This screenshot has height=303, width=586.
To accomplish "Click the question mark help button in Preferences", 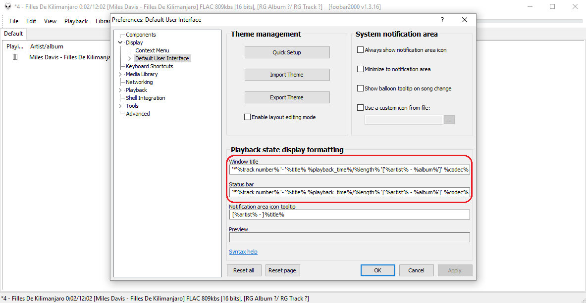I will pos(442,20).
